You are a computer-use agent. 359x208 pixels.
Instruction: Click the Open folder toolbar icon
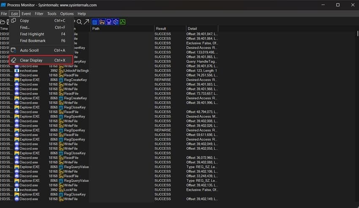coord(2,22)
